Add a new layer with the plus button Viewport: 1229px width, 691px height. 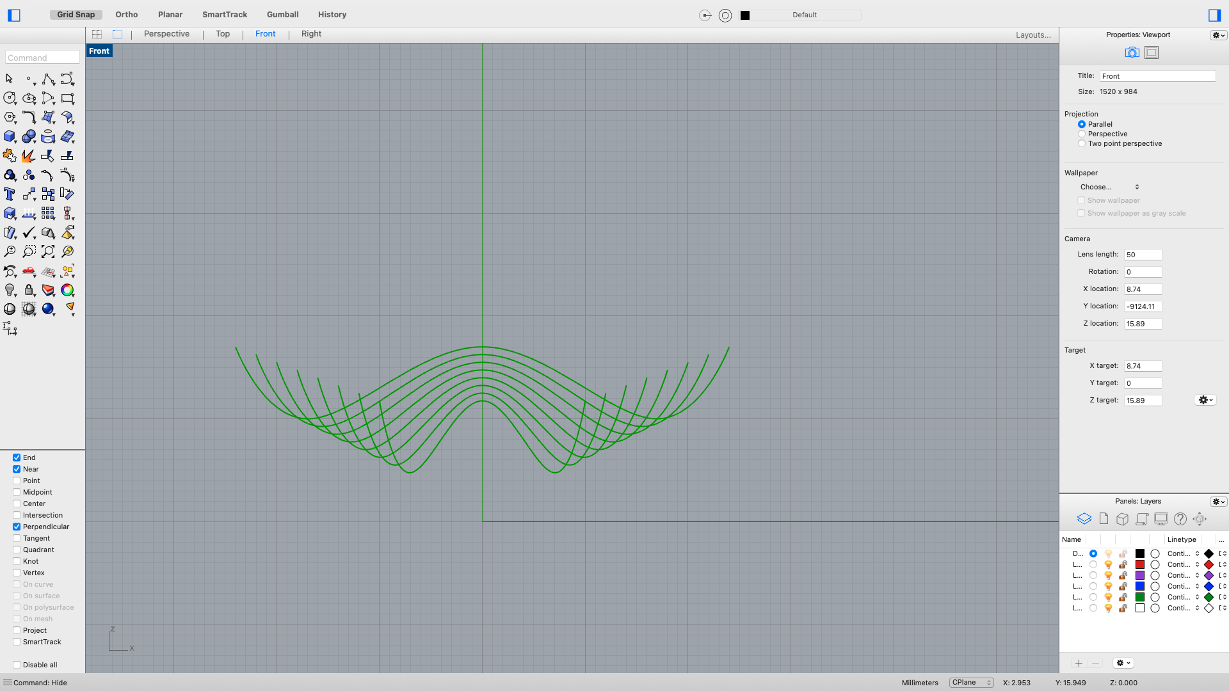point(1079,663)
